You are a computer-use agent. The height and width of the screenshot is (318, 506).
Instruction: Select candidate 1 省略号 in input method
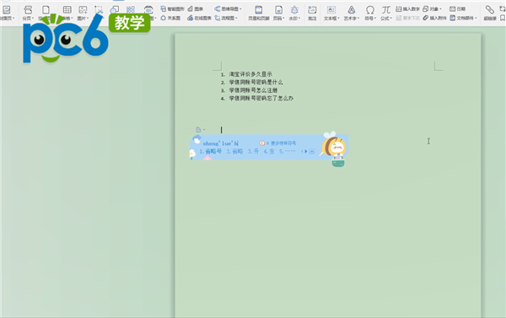point(210,152)
